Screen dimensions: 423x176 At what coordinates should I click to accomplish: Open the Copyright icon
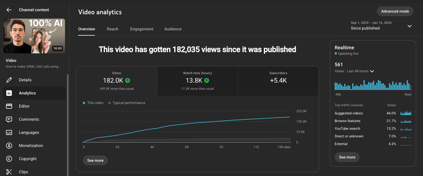(x=9, y=158)
